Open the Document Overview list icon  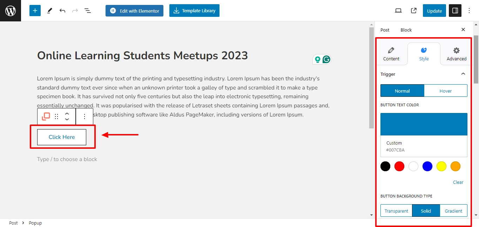tap(88, 11)
